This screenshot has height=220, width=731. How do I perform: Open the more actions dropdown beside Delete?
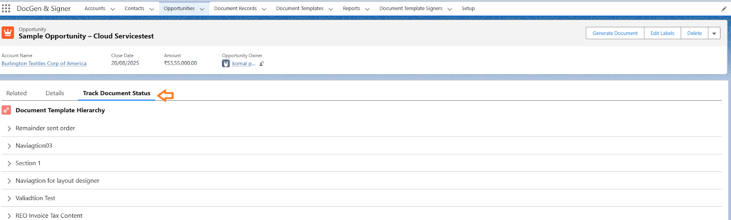click(714, 33)
